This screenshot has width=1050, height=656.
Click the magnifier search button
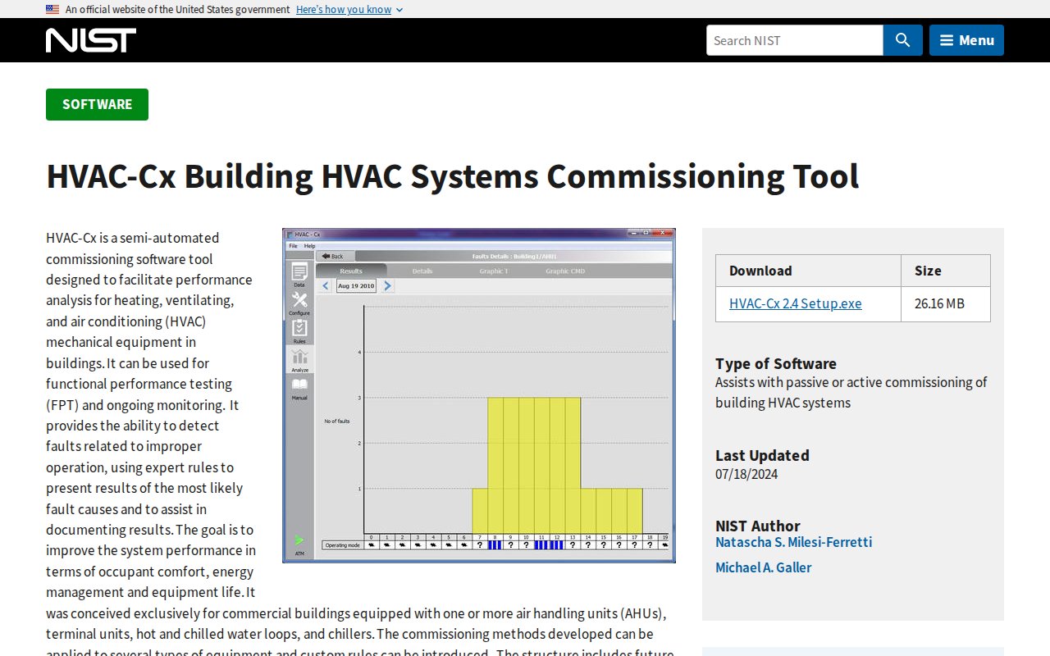902,40
